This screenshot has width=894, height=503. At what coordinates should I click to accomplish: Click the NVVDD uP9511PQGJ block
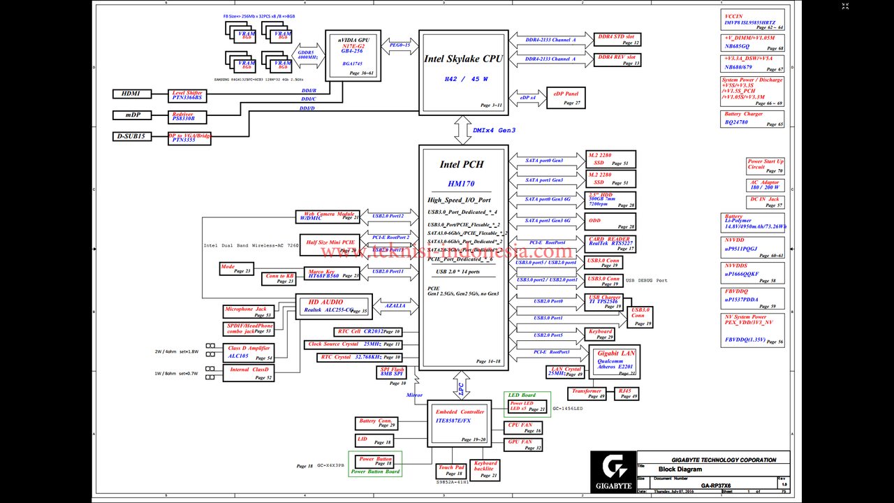click(x=753, y=247)
